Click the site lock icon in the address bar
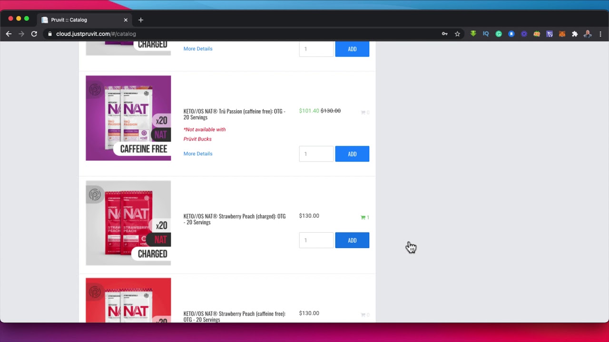 (50, 34)
